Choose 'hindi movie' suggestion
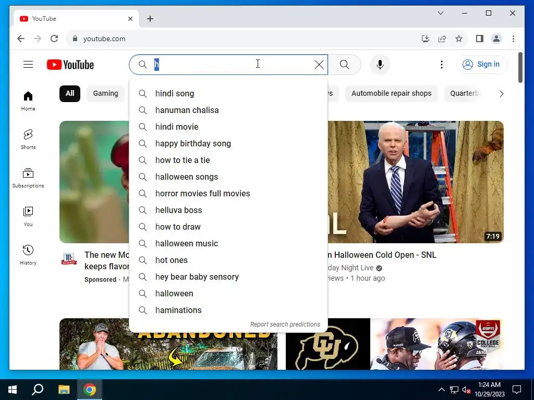Image resolution: width=534 pixels, height=400 pixels. (x=228, y=127)
